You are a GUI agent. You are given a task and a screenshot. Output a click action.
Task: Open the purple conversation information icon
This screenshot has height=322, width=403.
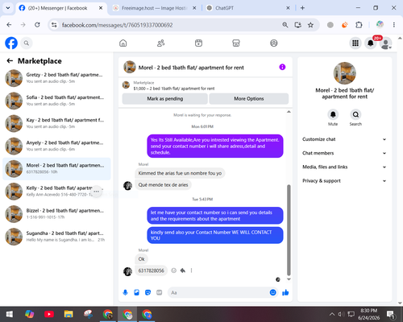tap(282, 67)
